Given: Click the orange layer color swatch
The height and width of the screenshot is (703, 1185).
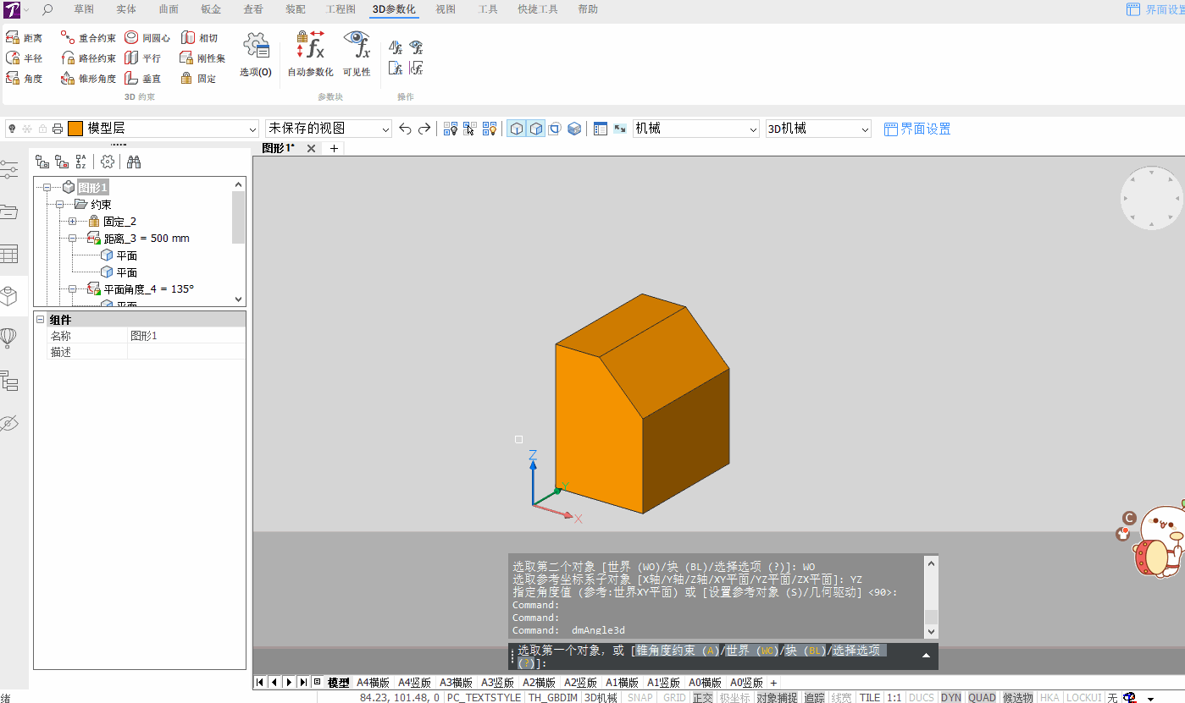Looking at the screenshot, I should [x=75, y=129].
